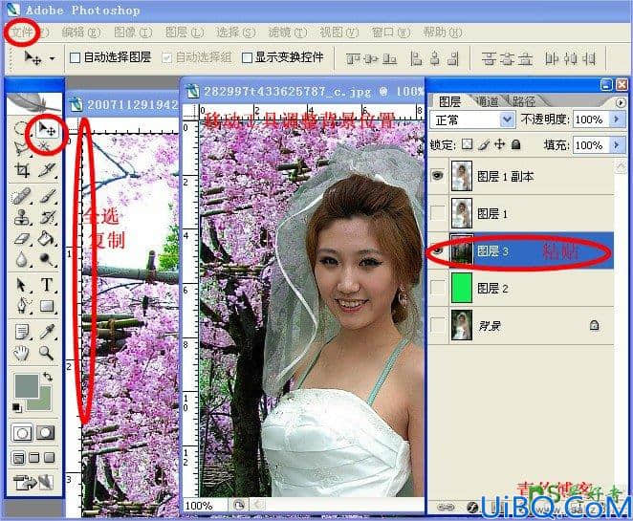Toggle lock all padlock icon

click(515, 144)
